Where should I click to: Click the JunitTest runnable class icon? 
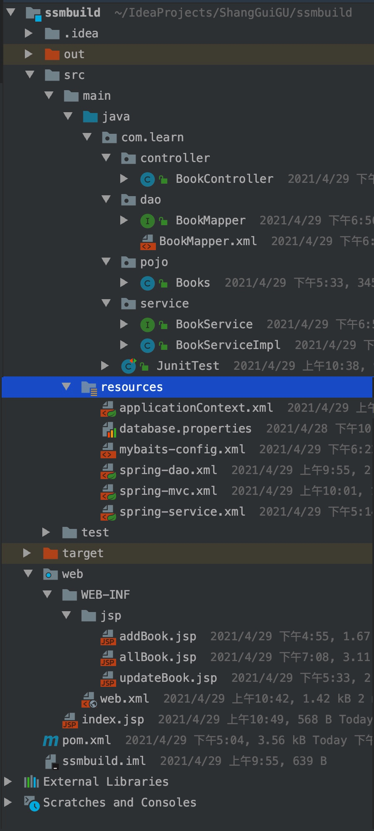tap(129, 366)
